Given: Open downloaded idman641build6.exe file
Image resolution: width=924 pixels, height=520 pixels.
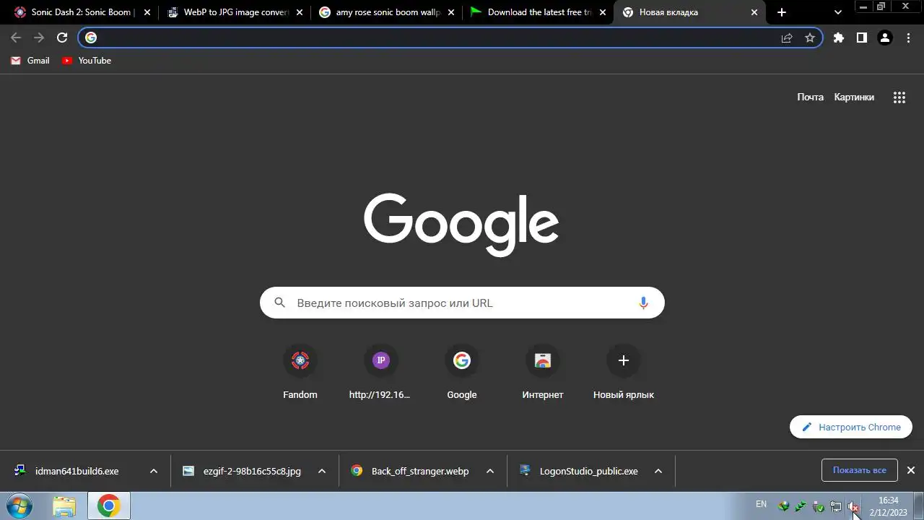Looking at the screenshot, I should point(77,471).
